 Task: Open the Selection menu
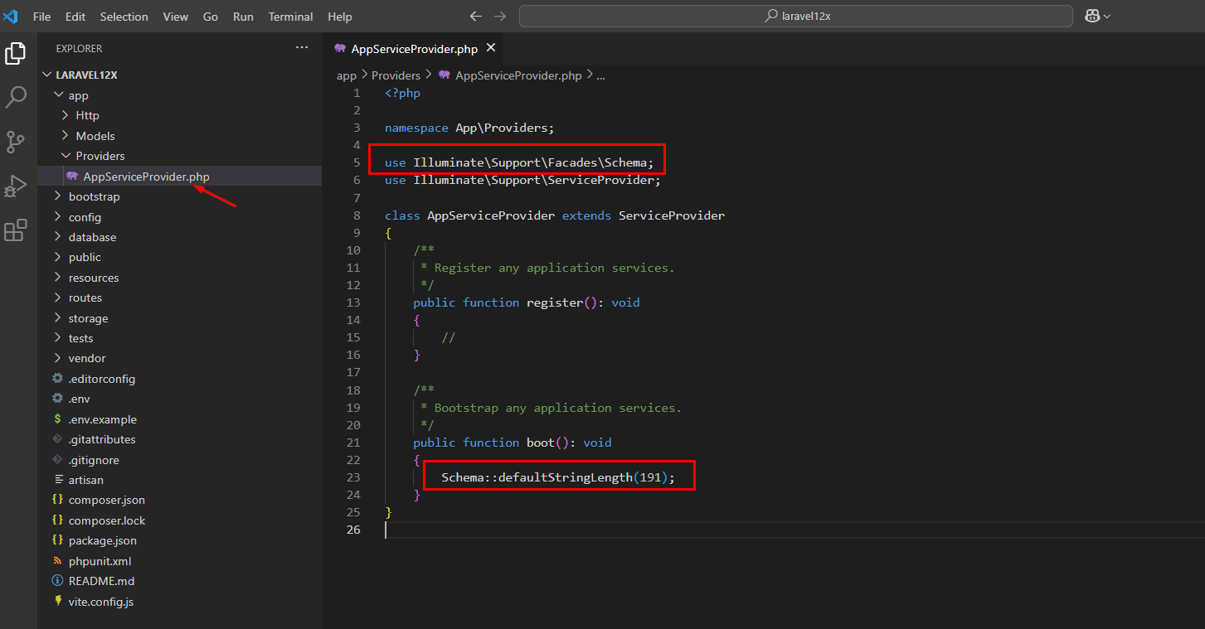click(124, 17)
